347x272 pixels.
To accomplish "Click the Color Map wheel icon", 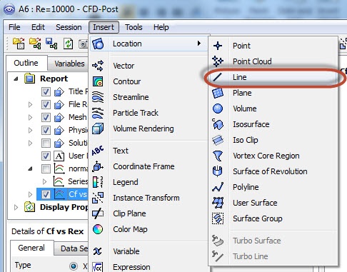I will coord(98,229).
